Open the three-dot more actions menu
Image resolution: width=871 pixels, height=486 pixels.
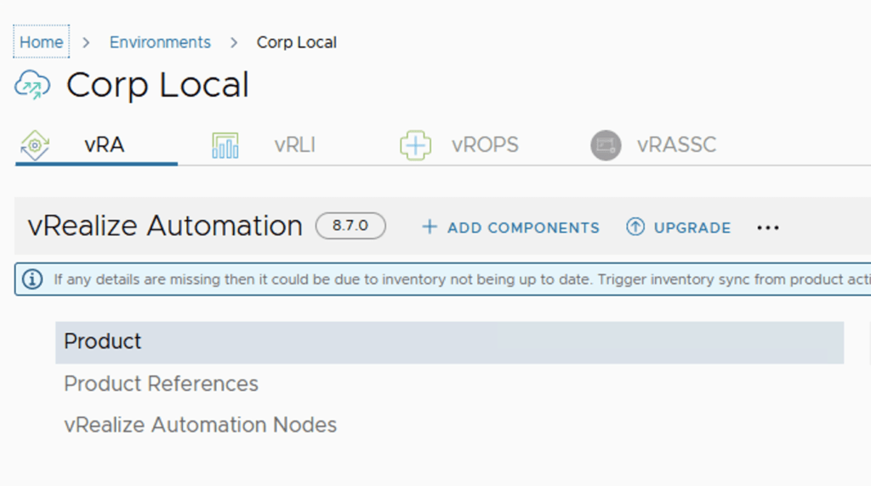(x=767, y=228)
